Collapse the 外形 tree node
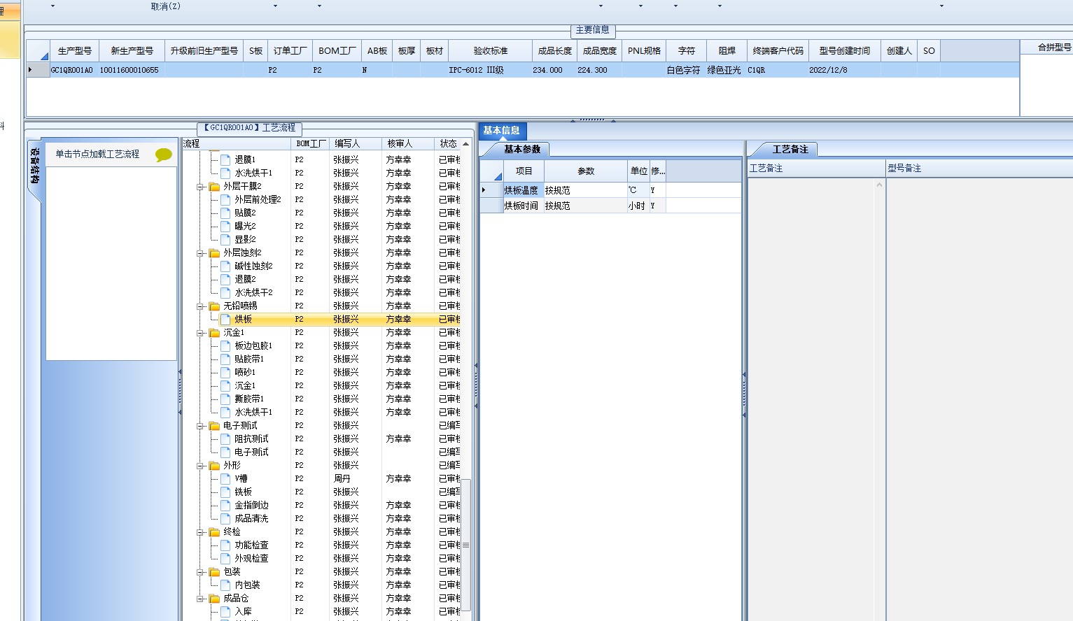The width and height of the screenshot is (1073, 621). click(200, 466)
